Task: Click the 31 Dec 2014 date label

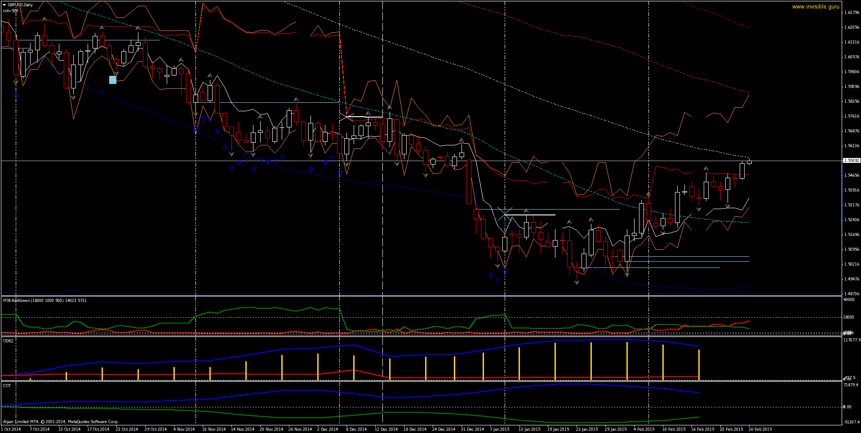Action: (x=473, y=429)
